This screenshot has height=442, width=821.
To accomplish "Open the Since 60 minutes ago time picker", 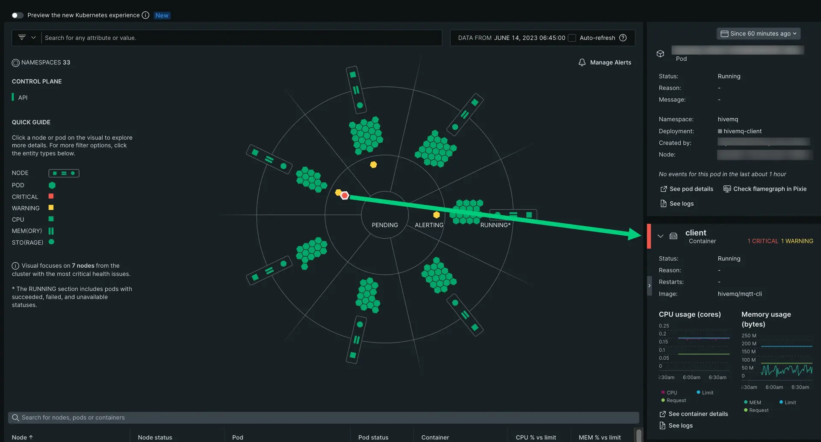I will click(x=758, y=34).
